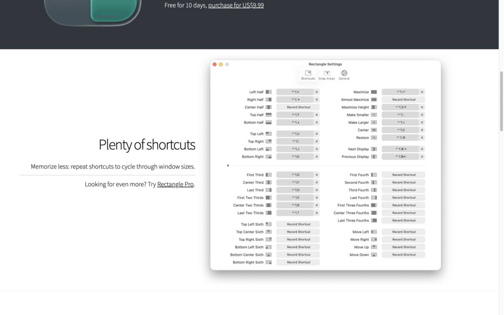Click the Right Half layout icon
Viewport: 504px width, 315px height.
268,100
